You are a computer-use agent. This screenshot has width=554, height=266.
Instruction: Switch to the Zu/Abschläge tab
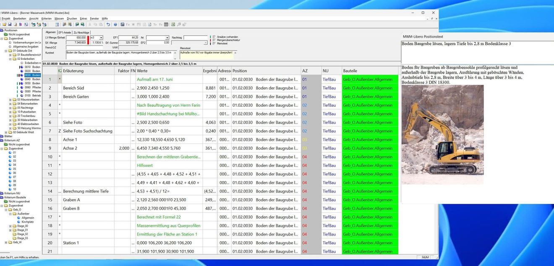(81, 32)
